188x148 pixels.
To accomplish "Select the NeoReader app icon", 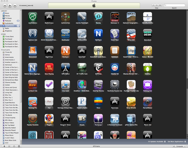I will tap(65, 33).
